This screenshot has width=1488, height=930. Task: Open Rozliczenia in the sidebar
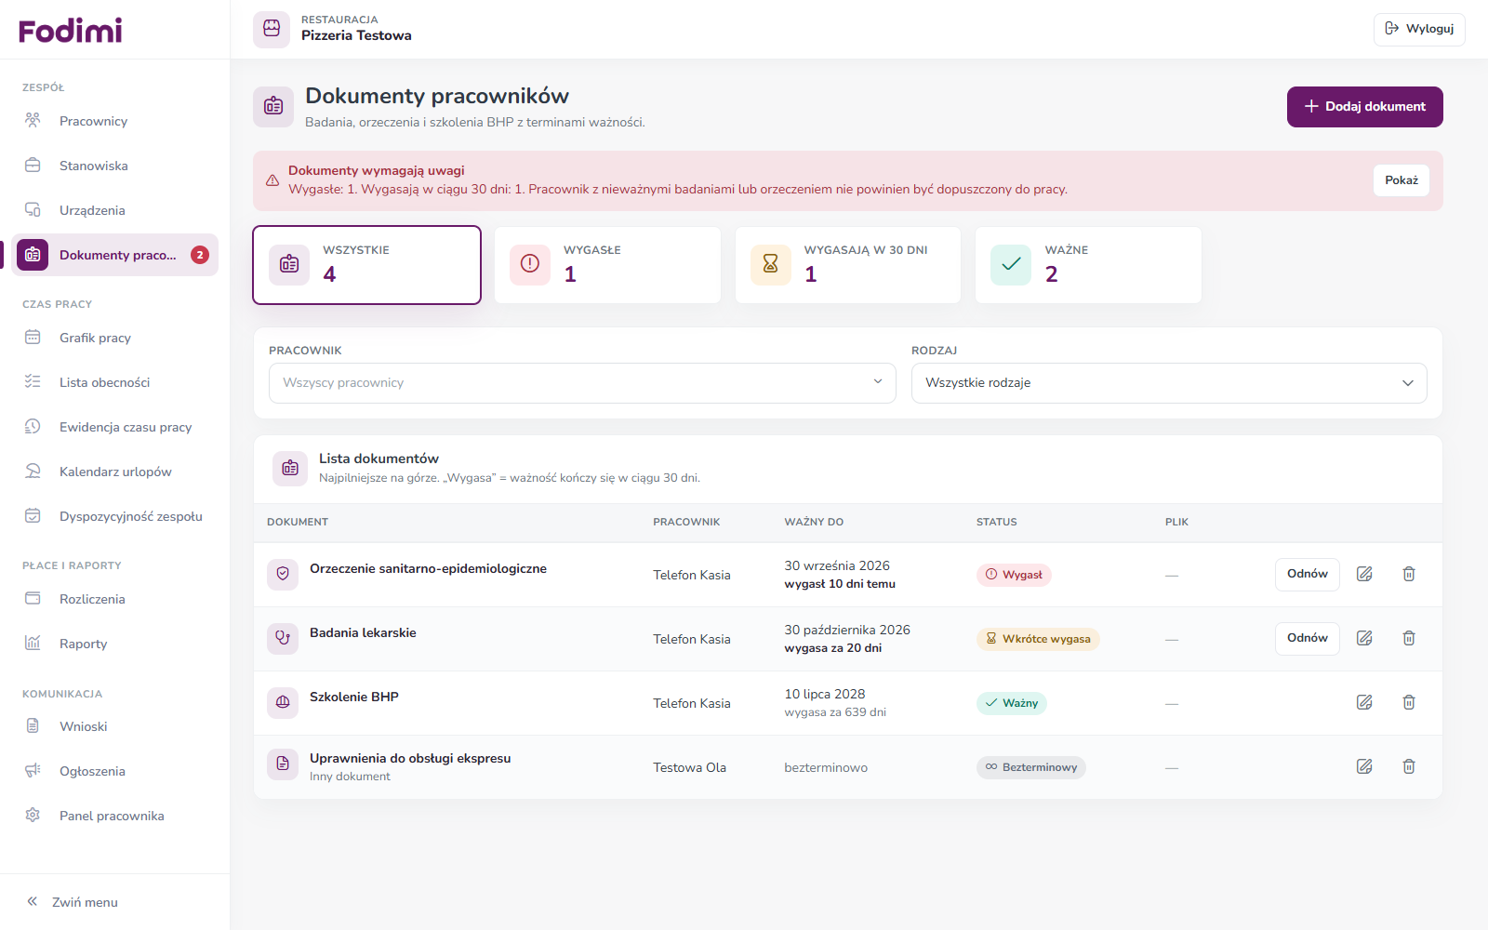[115, 599]
